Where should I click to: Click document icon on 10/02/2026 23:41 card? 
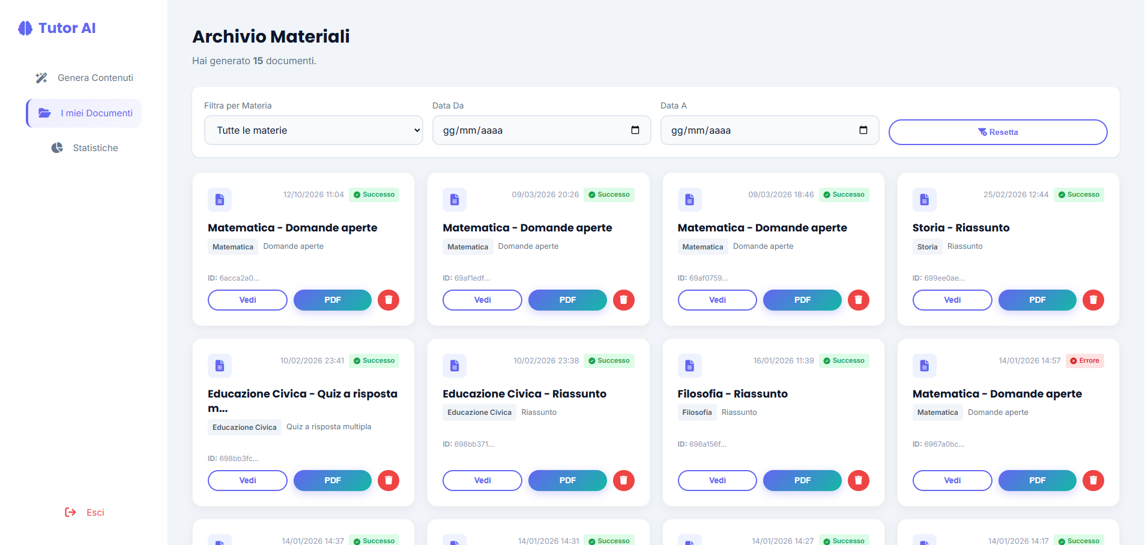220,366
